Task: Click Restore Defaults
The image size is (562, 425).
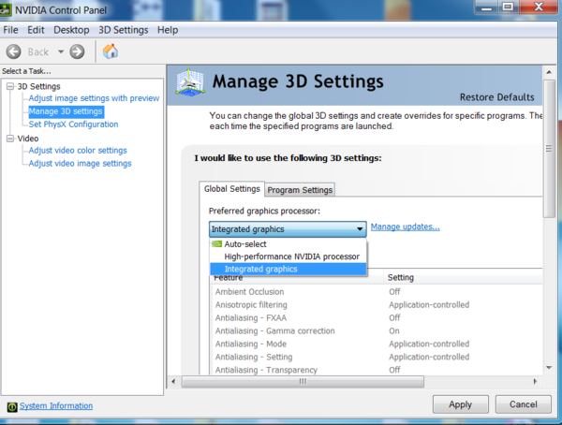Action: coord(496,97)
